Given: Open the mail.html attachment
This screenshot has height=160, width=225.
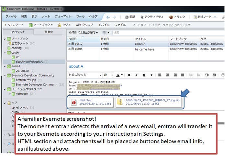Looking at the screenshot, I should pyautogui.click(x=91, y=102).
